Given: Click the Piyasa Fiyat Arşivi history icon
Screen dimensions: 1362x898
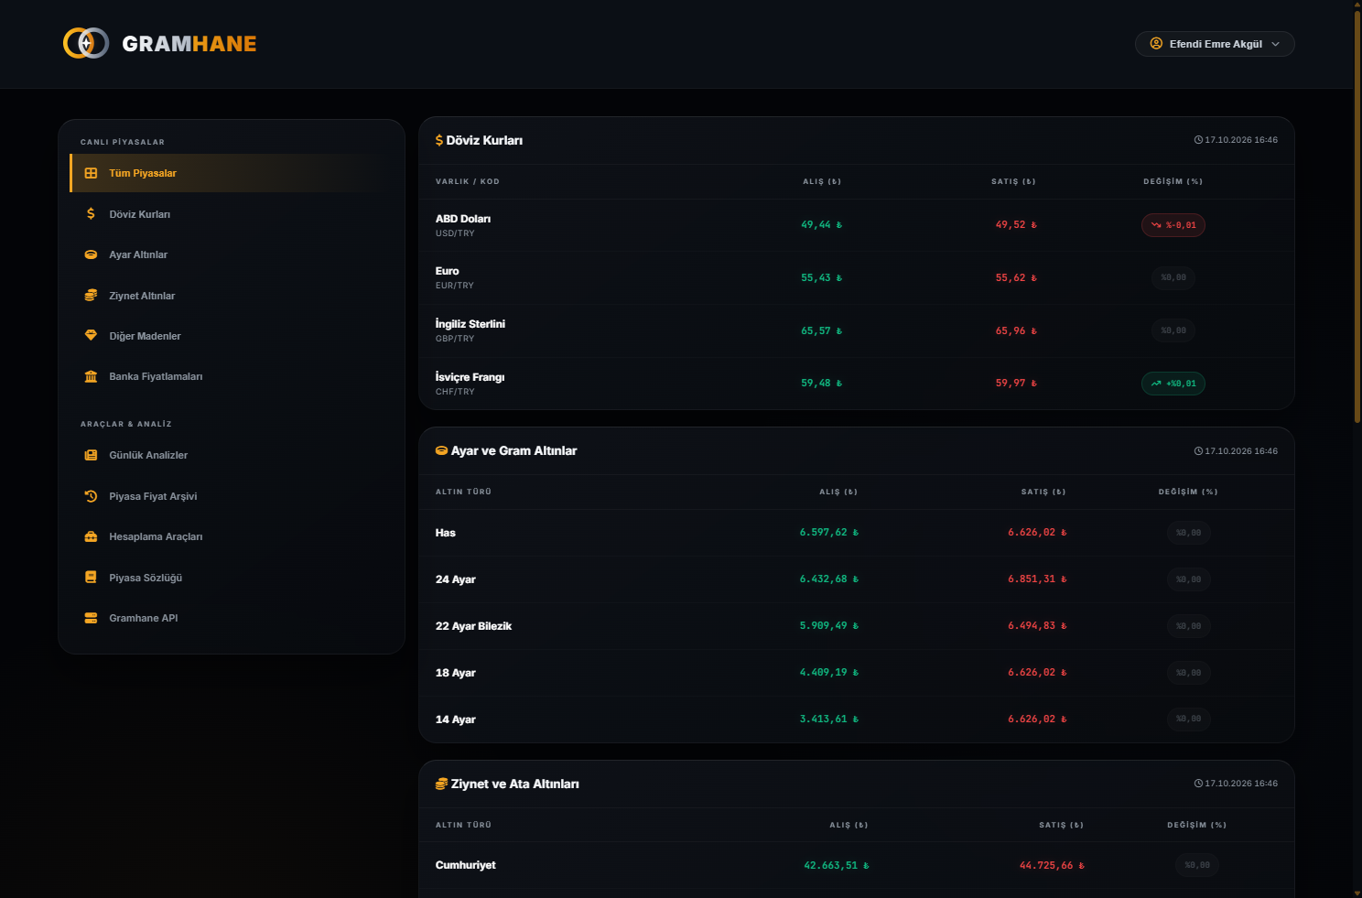Looking at the screenshot, I should click(x=91, y=496).
